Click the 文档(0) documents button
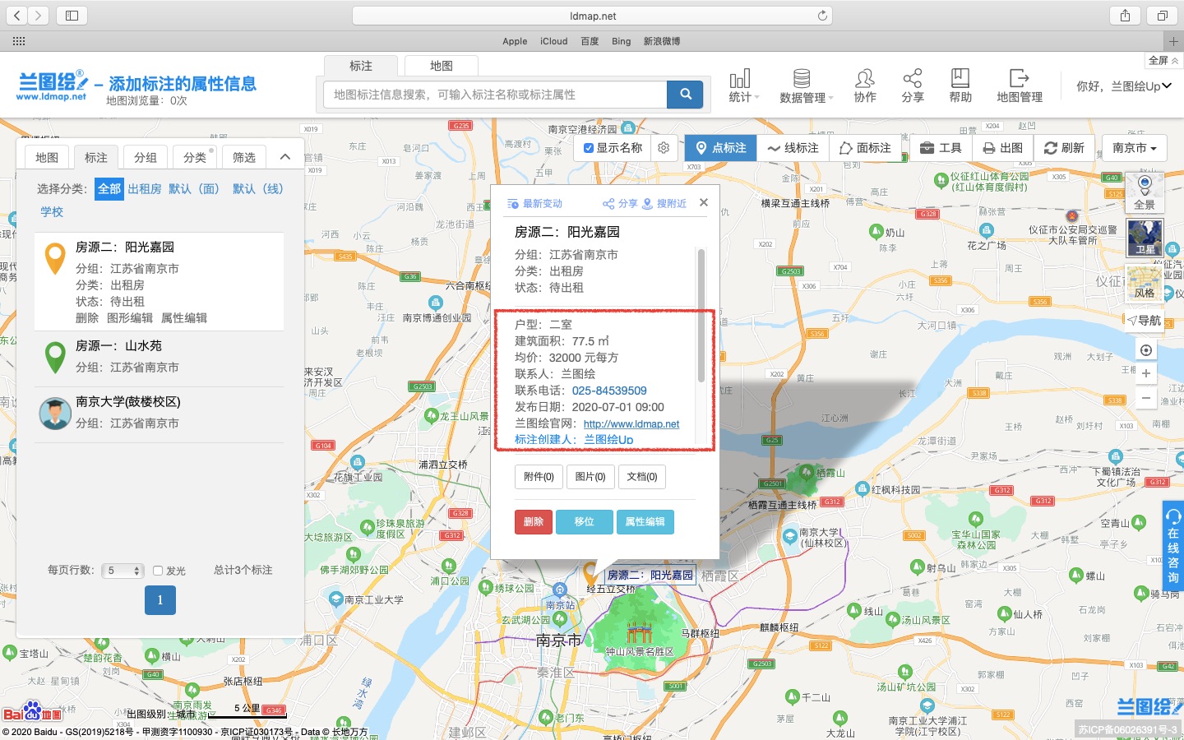This screenshot has height=740, width=1184. pos(642,477)
